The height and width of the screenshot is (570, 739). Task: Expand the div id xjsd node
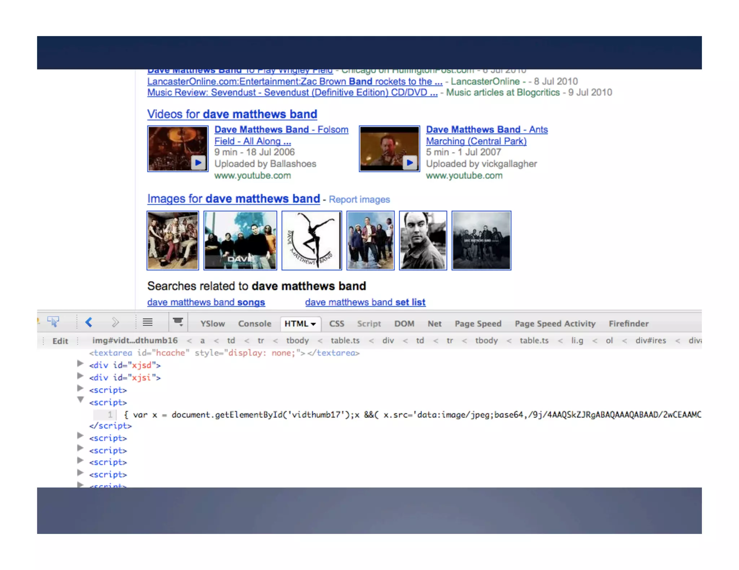[80, 364]
